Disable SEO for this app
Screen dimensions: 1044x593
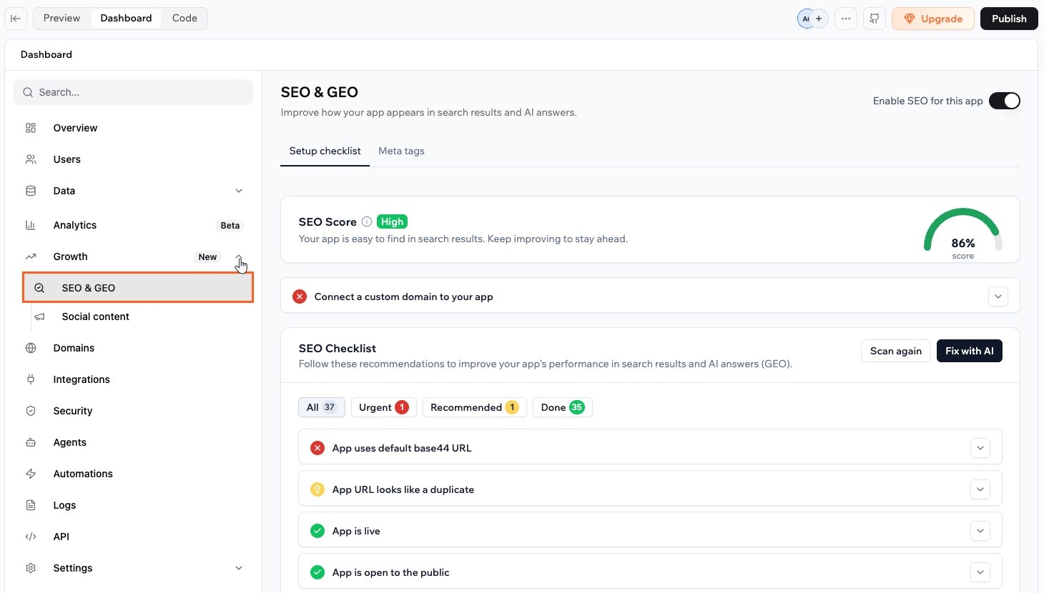coord(1005,101)
